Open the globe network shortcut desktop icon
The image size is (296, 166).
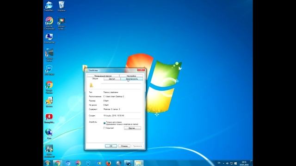coord(49,134)
